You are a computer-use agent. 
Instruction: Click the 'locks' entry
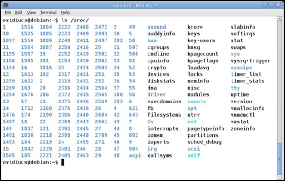(x=195, y=74)
